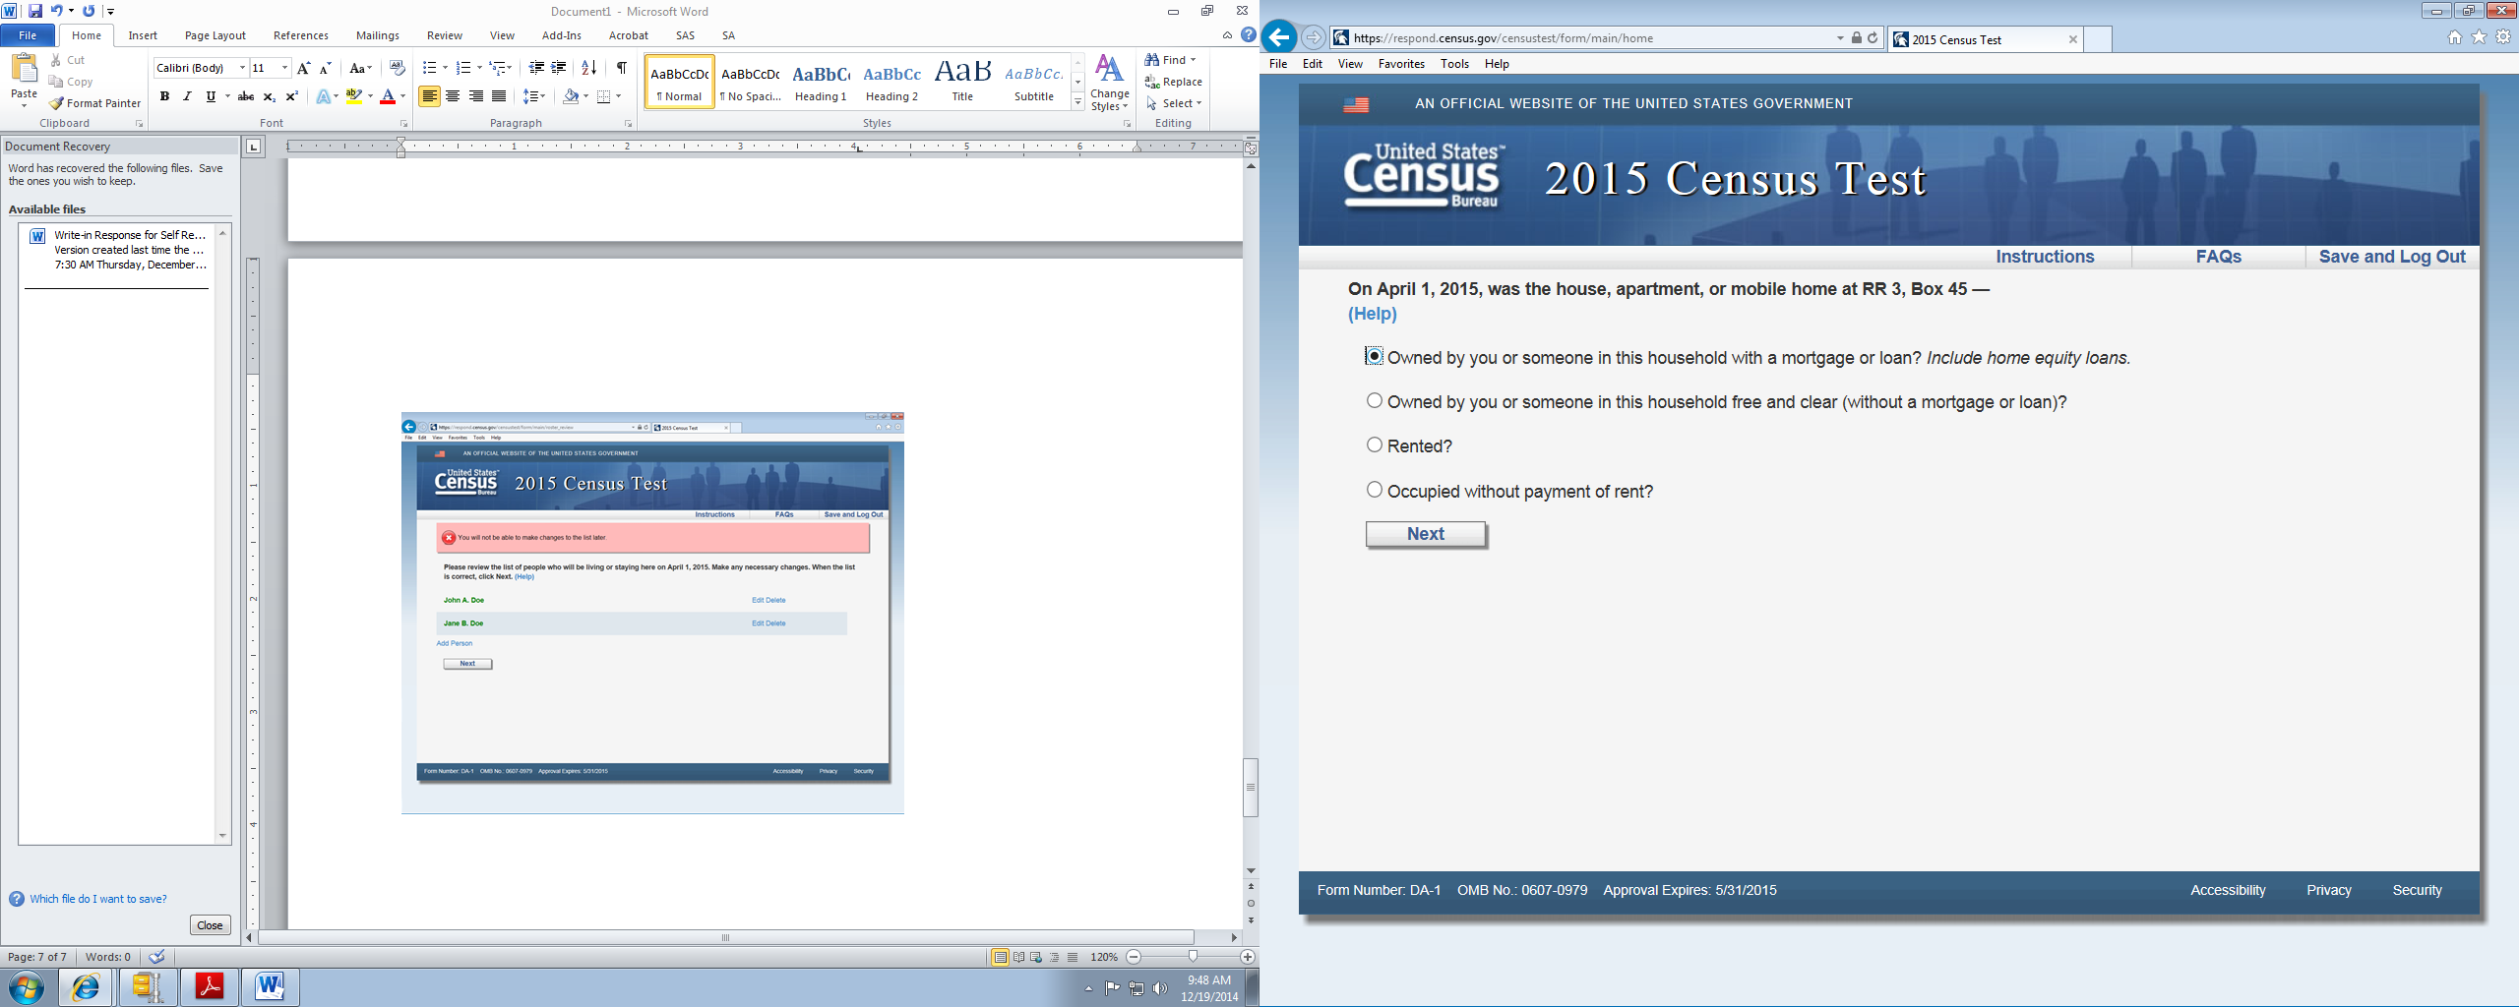Open the Select dropdown in Editing group

point(1174,103)
